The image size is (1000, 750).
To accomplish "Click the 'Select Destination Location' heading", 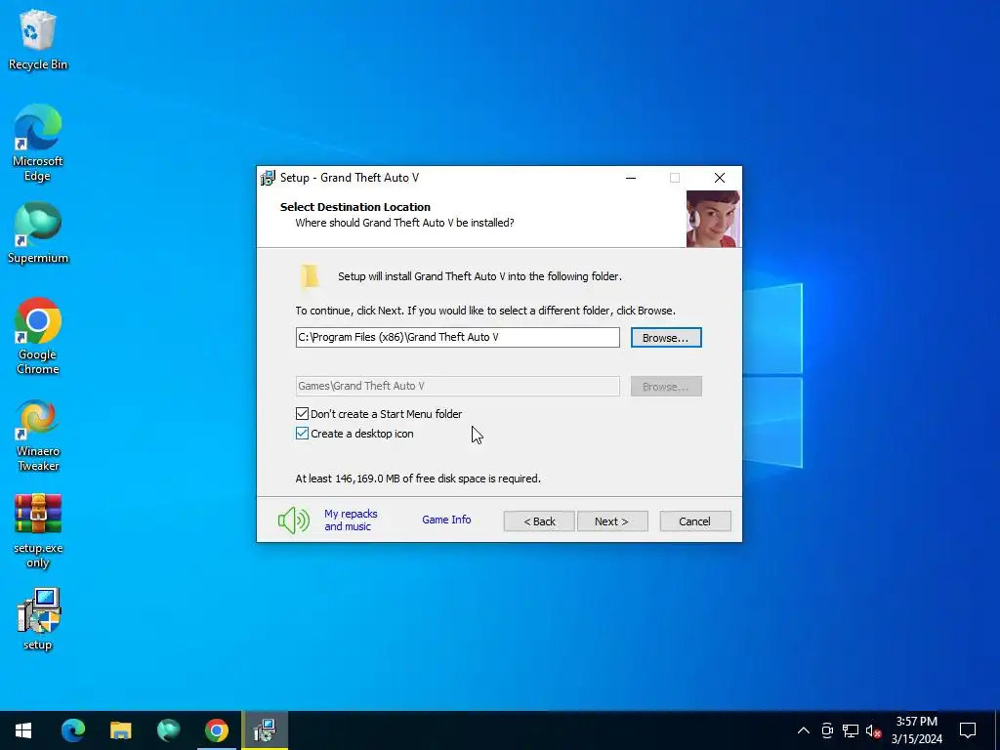I will coord(355,207).
